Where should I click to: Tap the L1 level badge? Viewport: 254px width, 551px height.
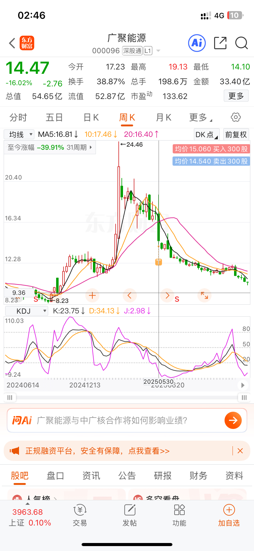pos(148,51)
